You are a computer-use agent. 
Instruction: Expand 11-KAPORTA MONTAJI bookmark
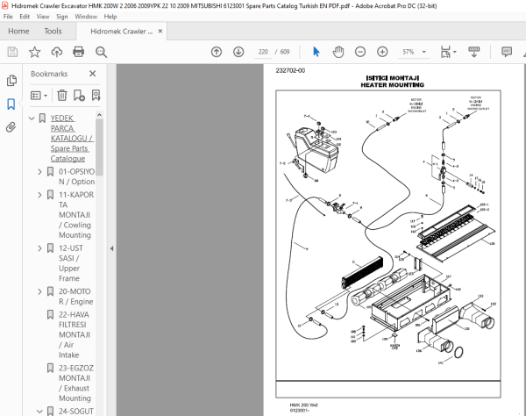click(x=39, y=195)
